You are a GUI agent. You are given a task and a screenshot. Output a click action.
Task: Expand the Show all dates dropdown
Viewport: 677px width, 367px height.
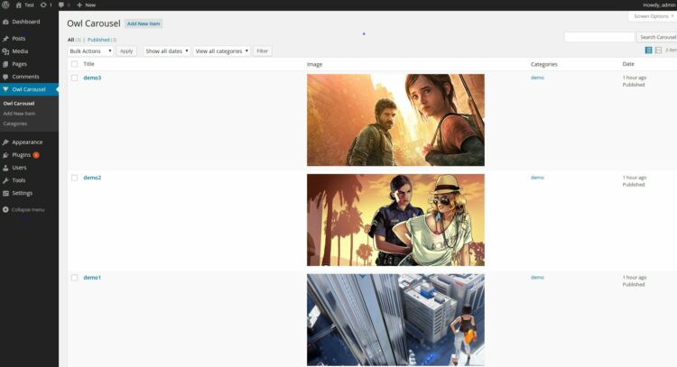(x=167, y=50)
